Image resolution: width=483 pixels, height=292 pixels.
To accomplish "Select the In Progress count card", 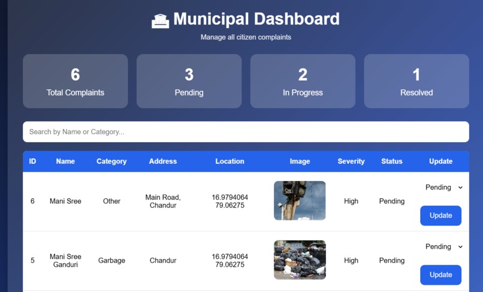I will 303,81.
